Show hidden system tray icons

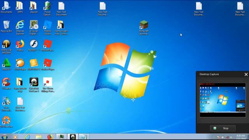[x=214, y=137]
